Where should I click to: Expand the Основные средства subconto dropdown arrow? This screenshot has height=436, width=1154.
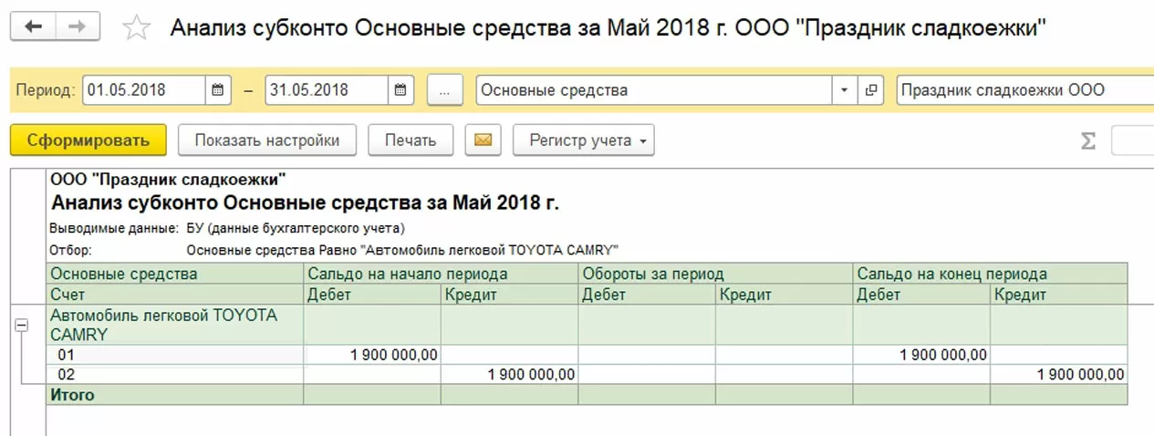coord(844,90)
